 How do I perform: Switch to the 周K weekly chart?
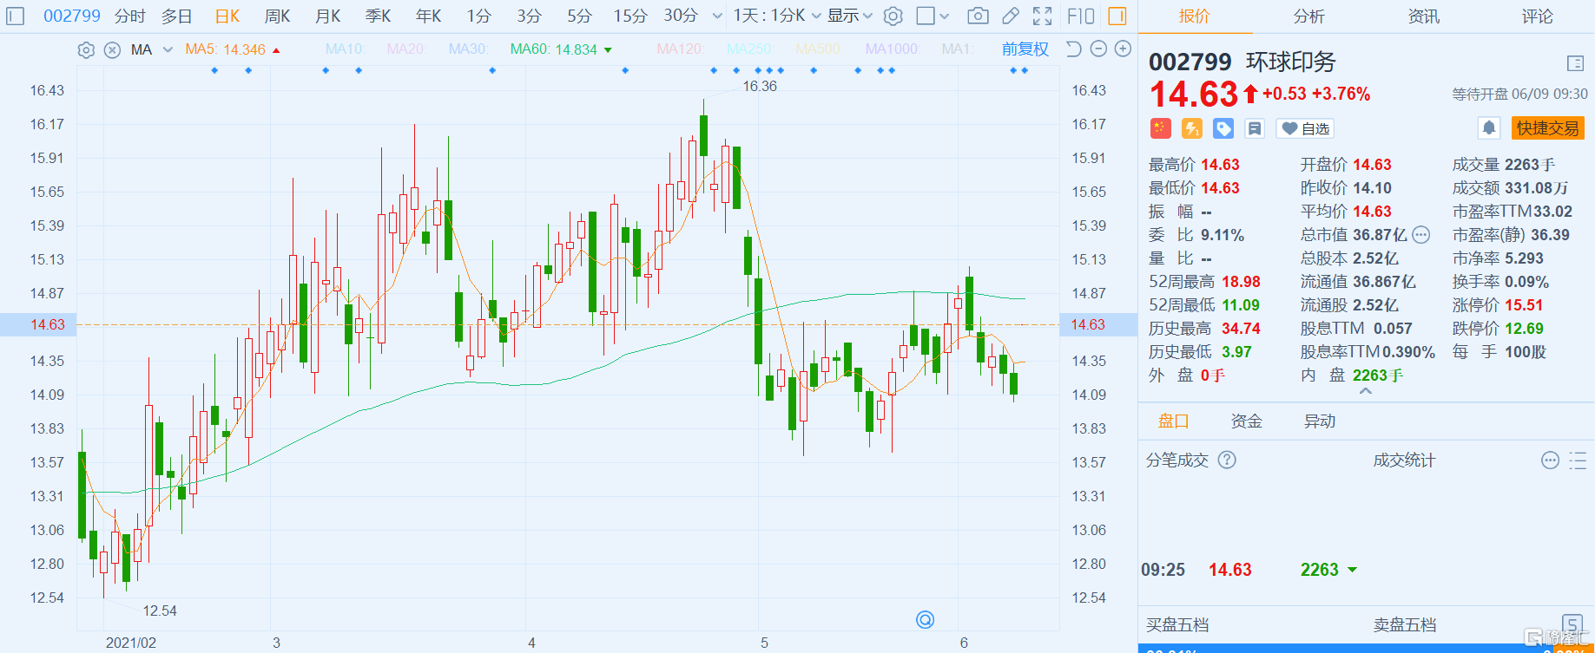(x=278, y=16)
